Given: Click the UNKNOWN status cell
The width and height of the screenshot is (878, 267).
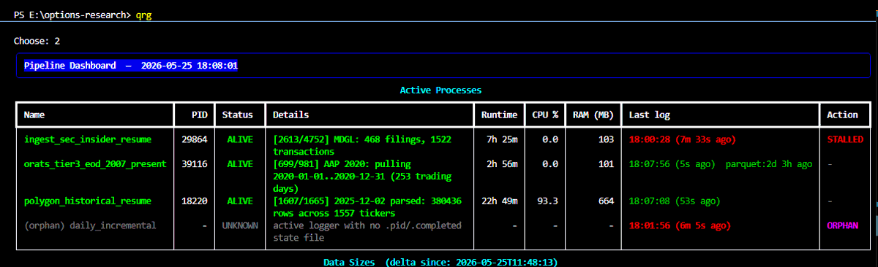Looking at the screenshot, I should (x=240, y=225).
